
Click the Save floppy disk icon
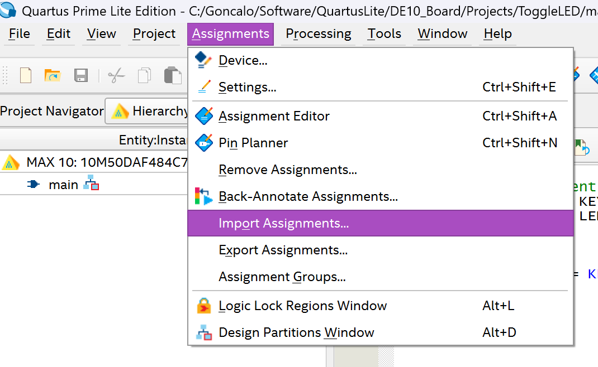point(81,75)
